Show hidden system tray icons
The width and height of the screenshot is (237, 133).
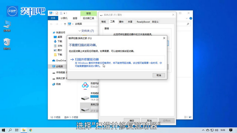[203, 130]
